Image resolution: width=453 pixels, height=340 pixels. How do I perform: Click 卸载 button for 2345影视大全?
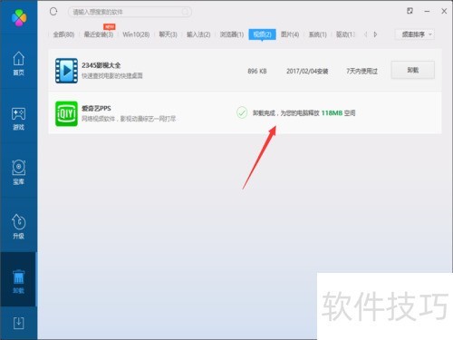[413, 70]
